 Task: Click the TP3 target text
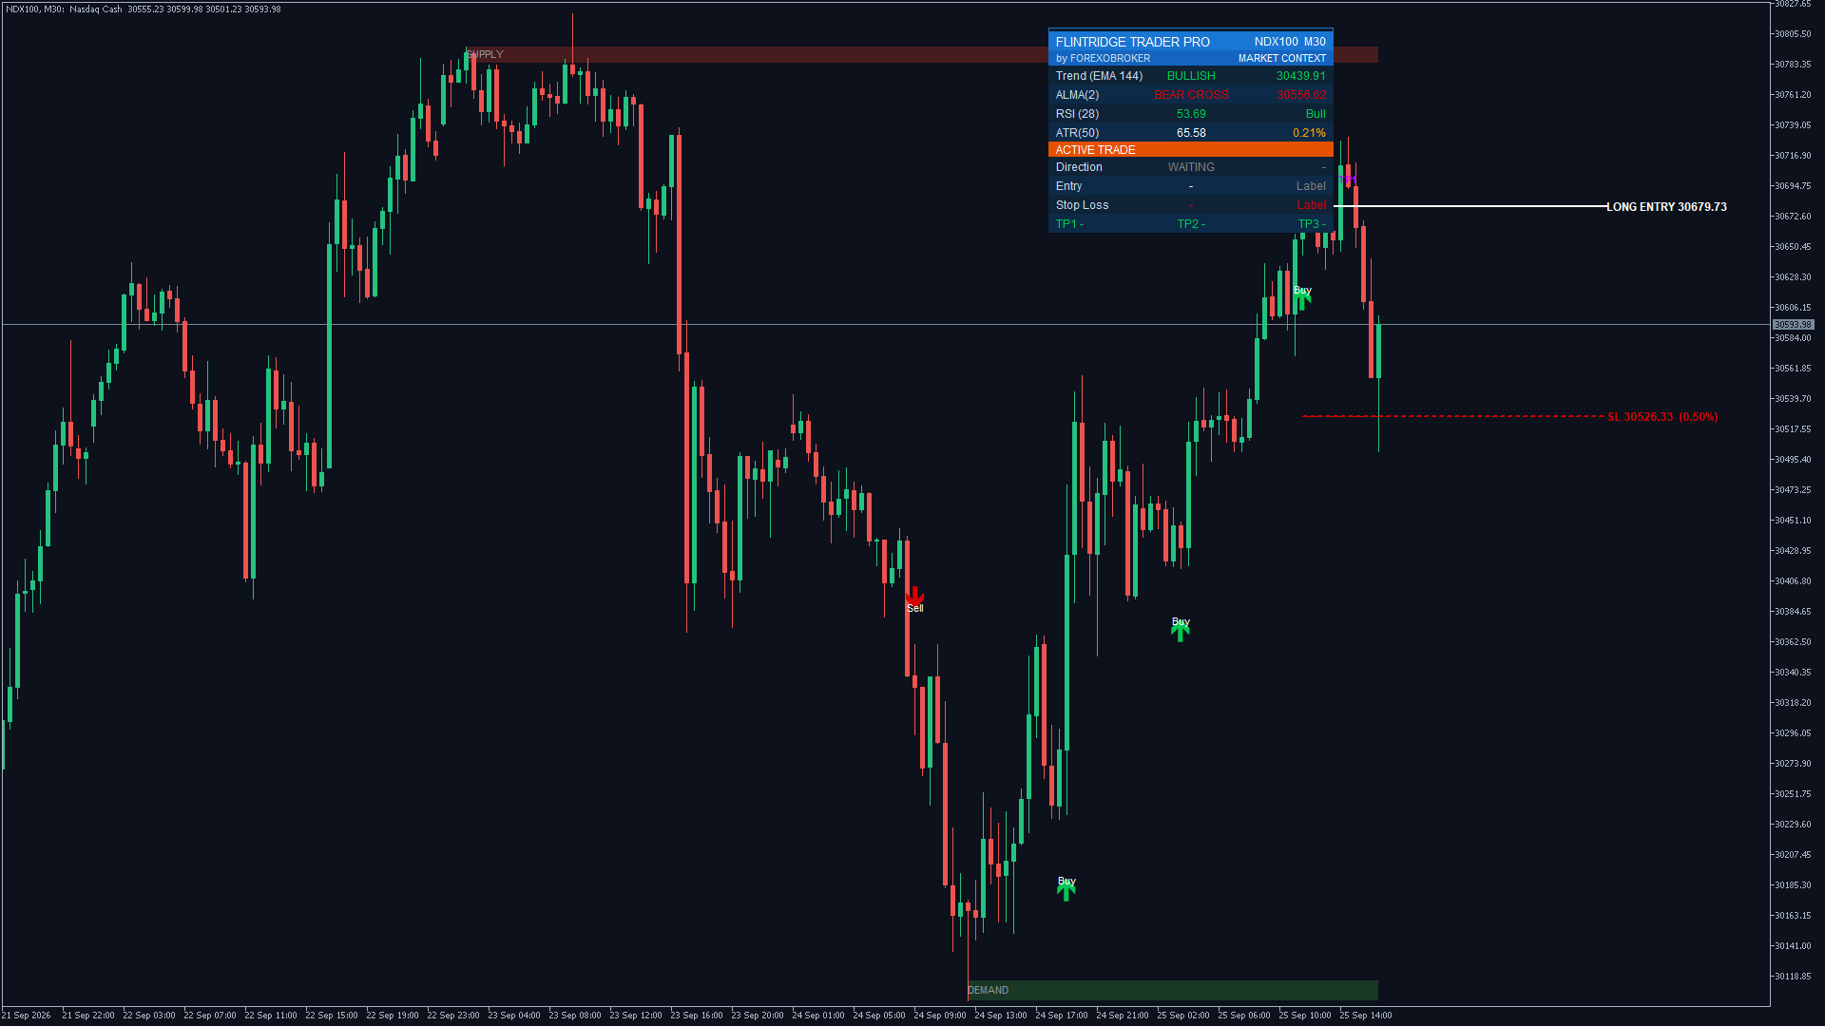click(x=1312, y=224)
